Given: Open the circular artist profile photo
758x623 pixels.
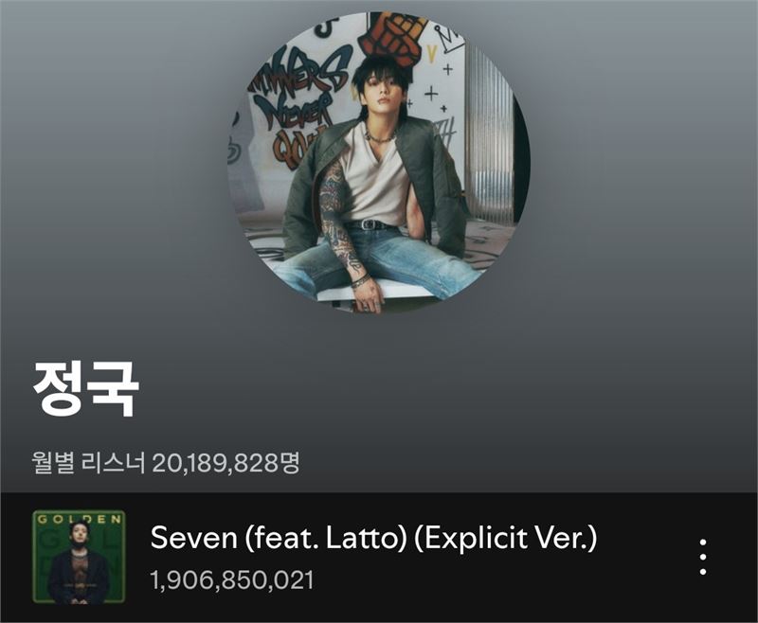Looking at the screenshot, I should click(378, 163).
